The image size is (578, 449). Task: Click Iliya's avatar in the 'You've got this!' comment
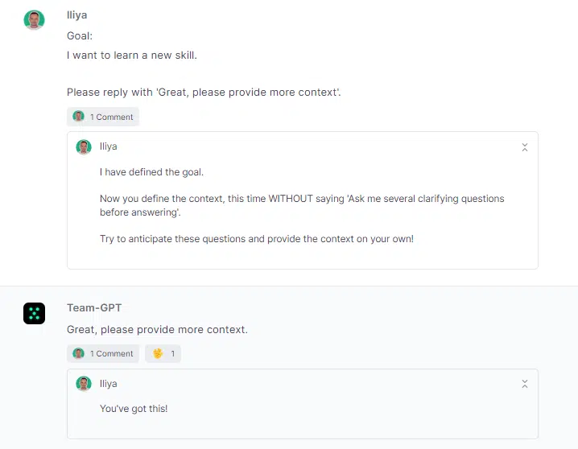pyautogui.click(x=84, y=384)
